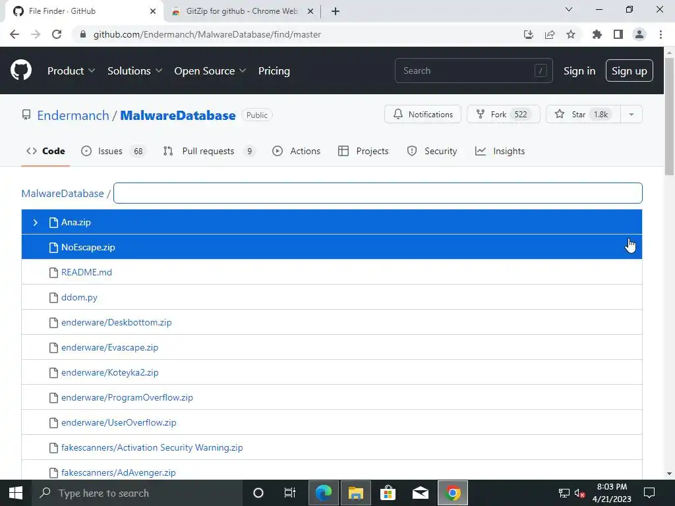Click the file icon next to ddom.py
Image resolution: width=675 pixels, height=506 pixels.
click(53, 297)
